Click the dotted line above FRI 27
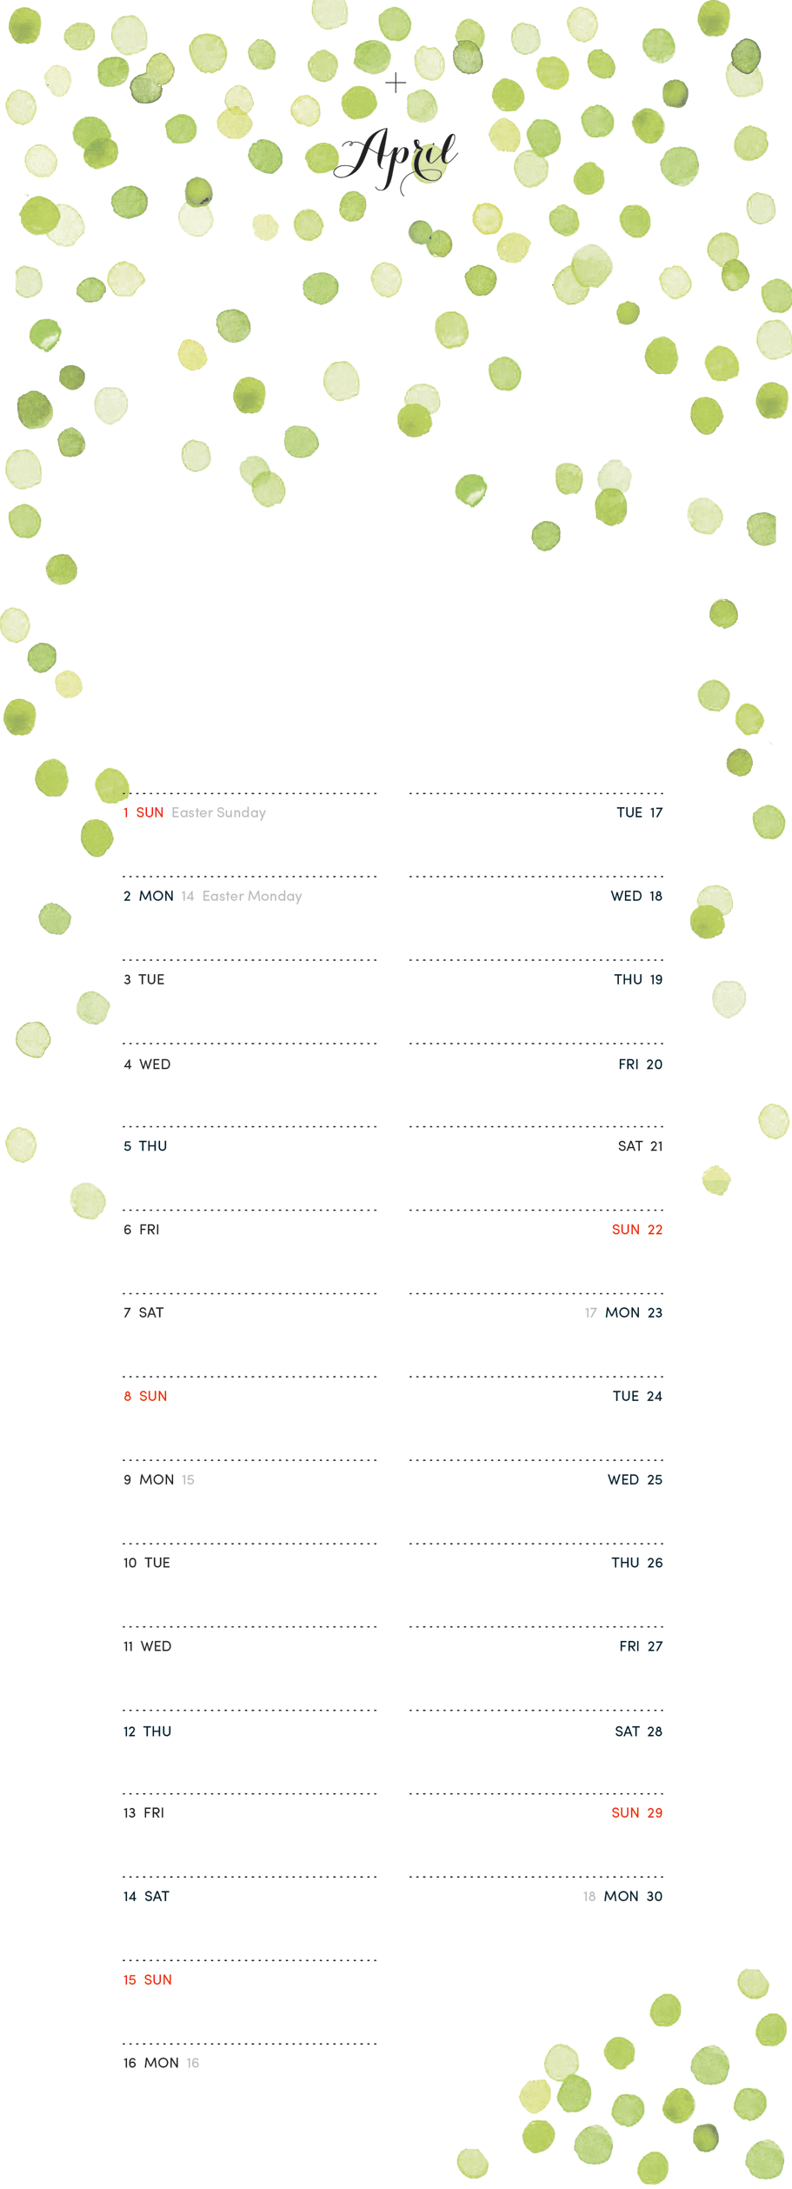This screenshot has height=2189, width=792. click(536, 1627)
